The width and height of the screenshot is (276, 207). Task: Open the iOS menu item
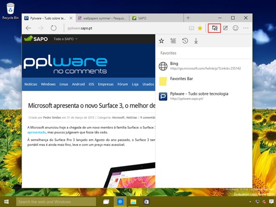[x=92, y=84]
